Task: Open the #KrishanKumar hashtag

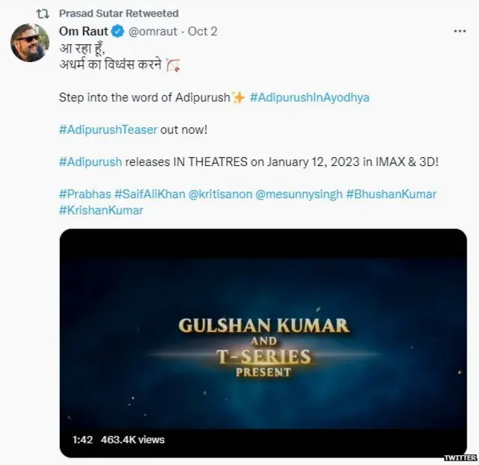Action: pos(100,210)
